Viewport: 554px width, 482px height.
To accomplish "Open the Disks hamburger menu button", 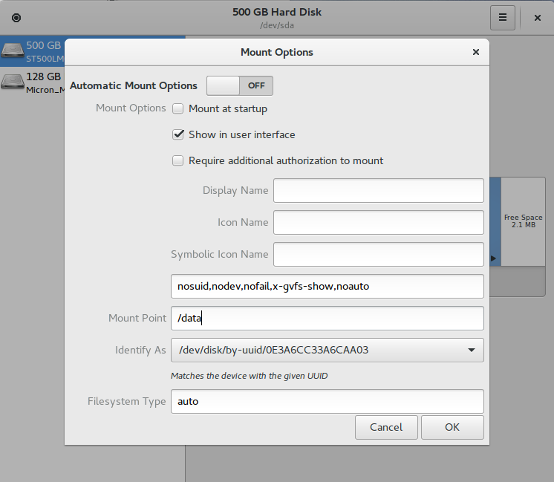I will click(503, 18).
